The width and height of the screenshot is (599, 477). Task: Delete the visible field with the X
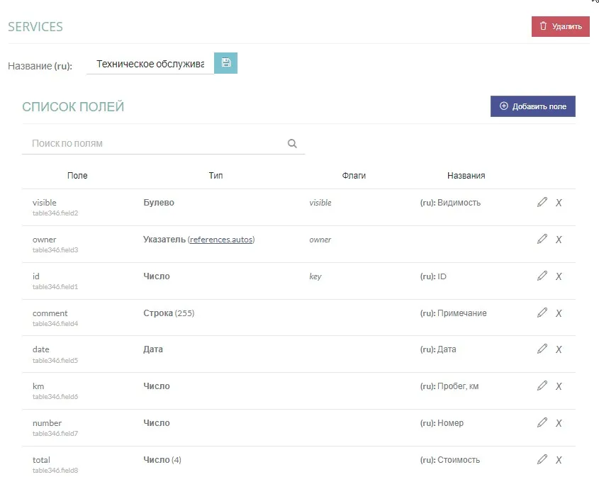pos(559,203)
